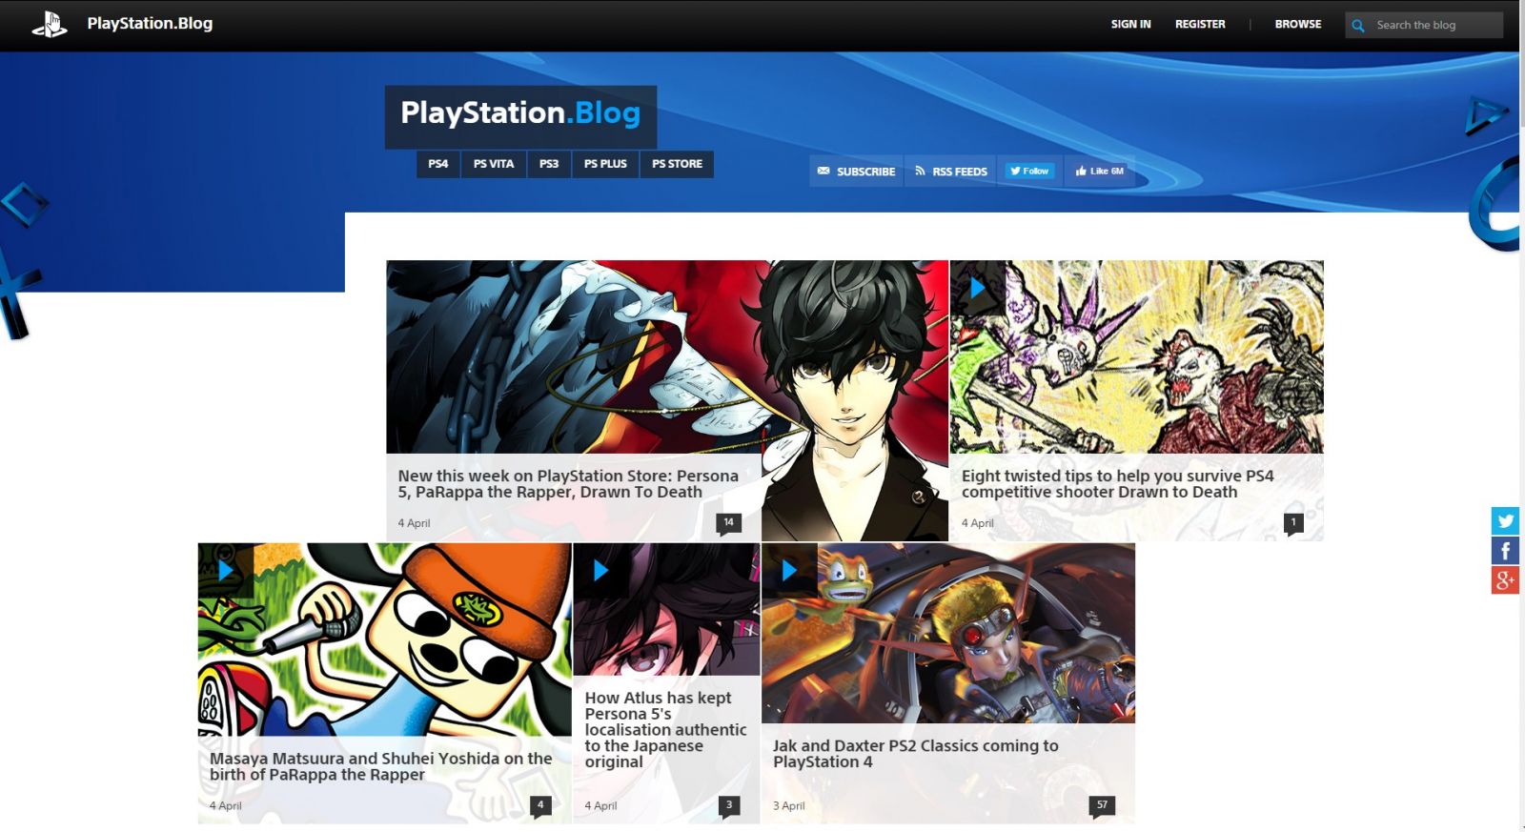
Task: Open the BROWSE menu
Action: pyautogui.click(x=1298, y=24)
